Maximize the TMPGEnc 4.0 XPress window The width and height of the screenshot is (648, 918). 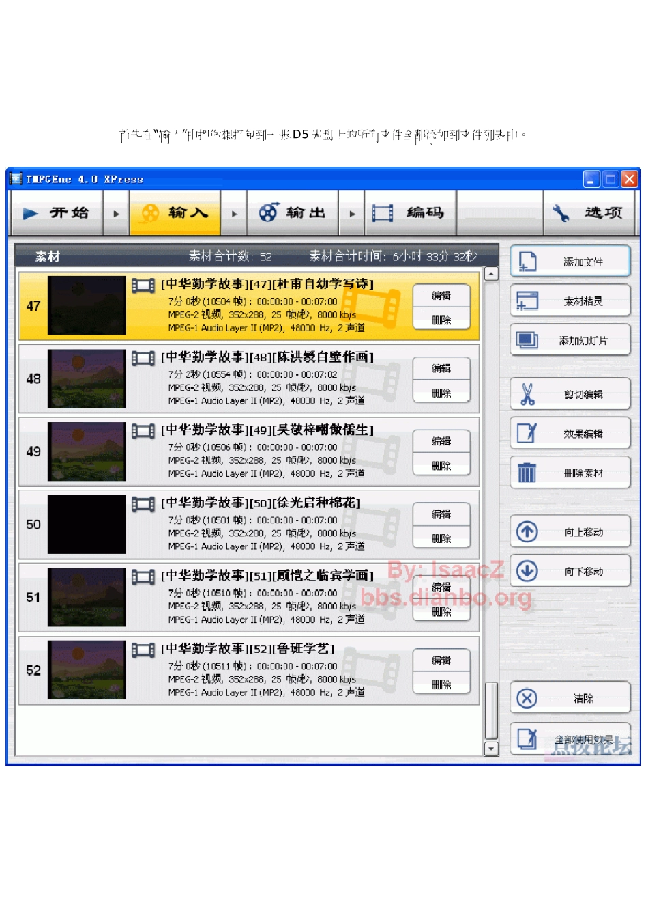tap(610, 179)
